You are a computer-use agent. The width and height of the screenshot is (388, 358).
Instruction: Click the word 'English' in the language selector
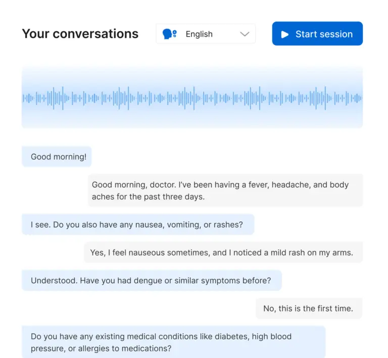tap(199, 34)
